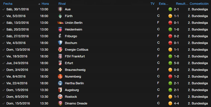Select the 2. Bundesliga entry for Rostock
The width and height of the screenshot is (211, 107).
(198, 97)
